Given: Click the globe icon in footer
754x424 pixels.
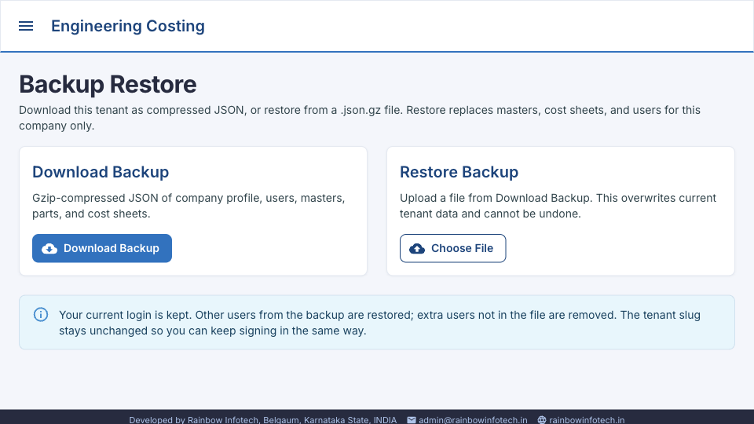Looking at the screenshot, I should (x=542, y=419).
